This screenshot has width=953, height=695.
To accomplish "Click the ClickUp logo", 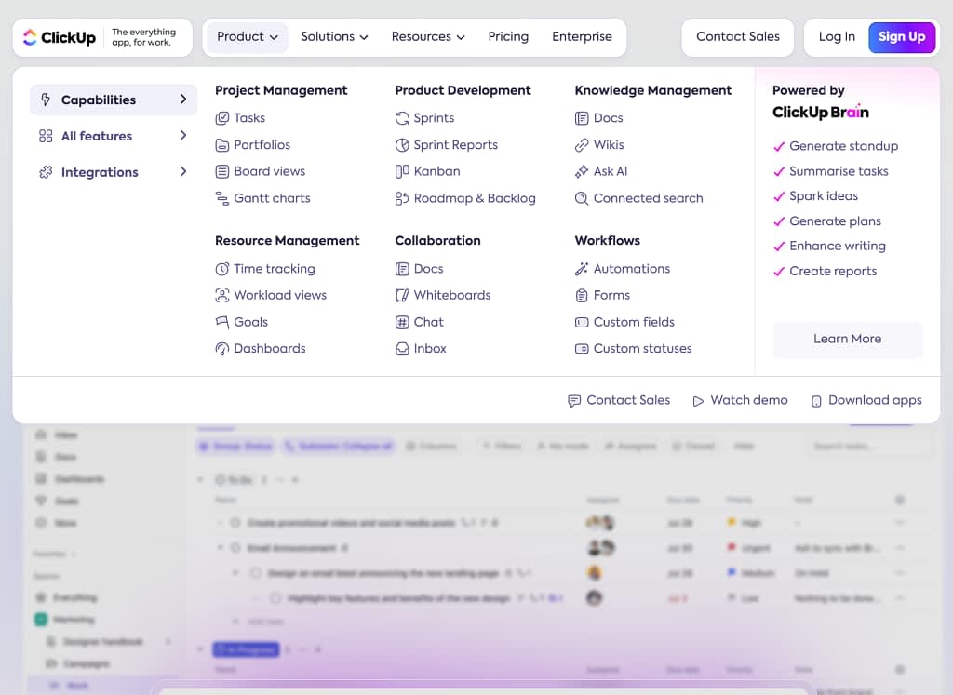I will click(x=60, y=37).
